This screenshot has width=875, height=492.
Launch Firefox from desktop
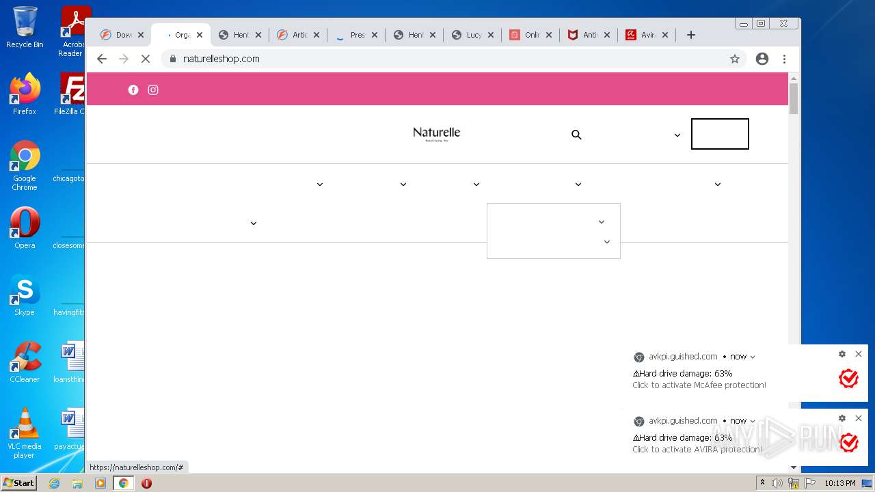25,94
